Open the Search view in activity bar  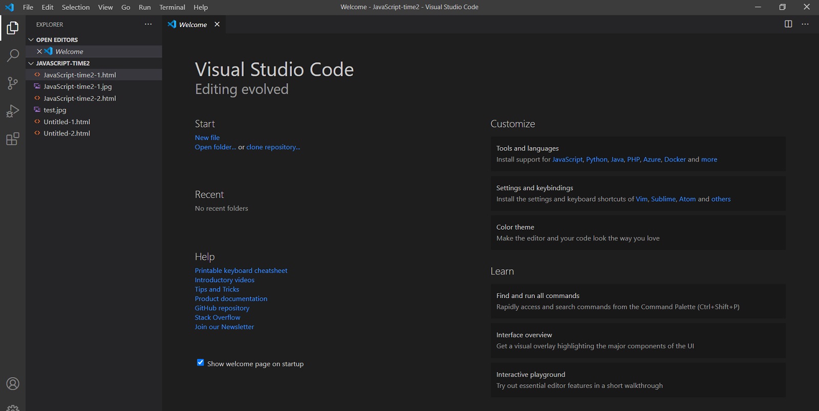click(x=13, y=55)
